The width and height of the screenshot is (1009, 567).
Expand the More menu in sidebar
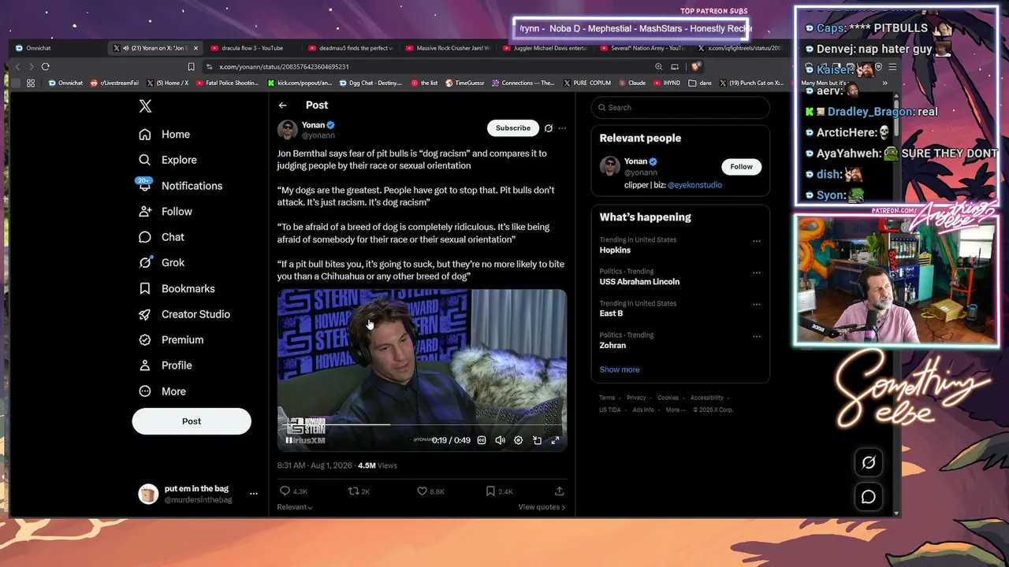(x=162, y=391)
